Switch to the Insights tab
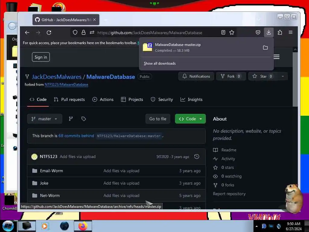This screenshot has height=232, width=309. coord(191,99)
